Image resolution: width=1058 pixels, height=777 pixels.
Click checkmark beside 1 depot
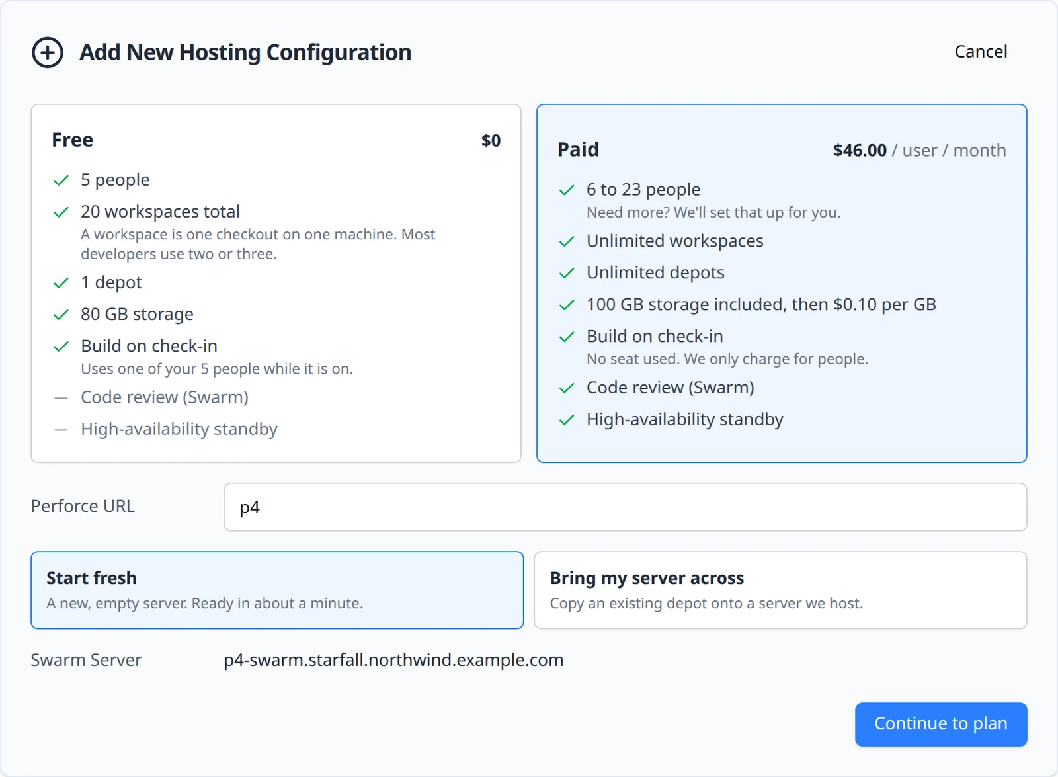pos(61,283)
